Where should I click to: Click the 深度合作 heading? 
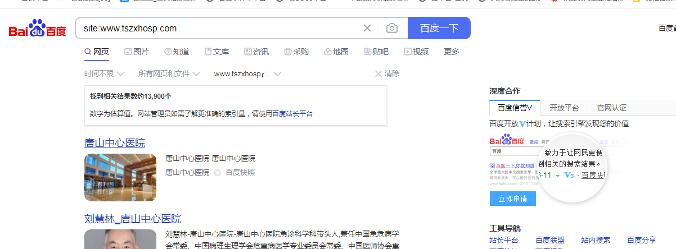505,91
